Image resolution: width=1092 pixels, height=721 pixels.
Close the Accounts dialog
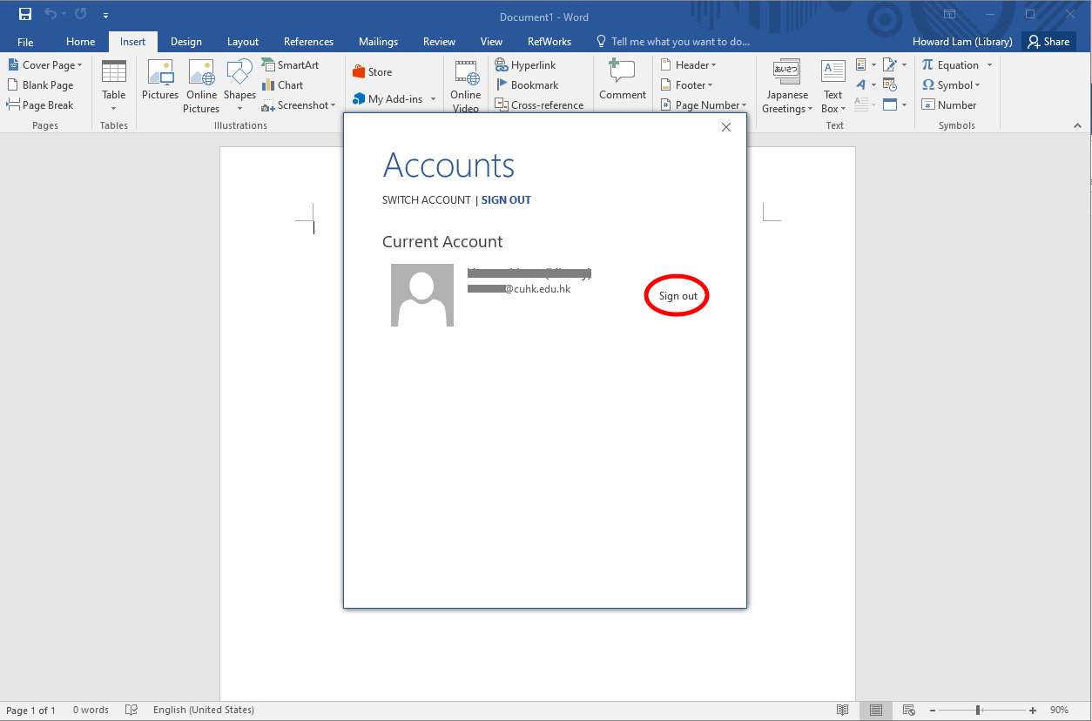(x=726, y=127)
